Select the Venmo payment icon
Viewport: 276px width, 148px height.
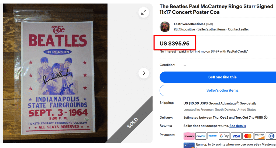pos(212,136)
